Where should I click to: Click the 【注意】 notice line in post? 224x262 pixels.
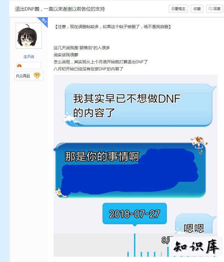pos(112,27)
